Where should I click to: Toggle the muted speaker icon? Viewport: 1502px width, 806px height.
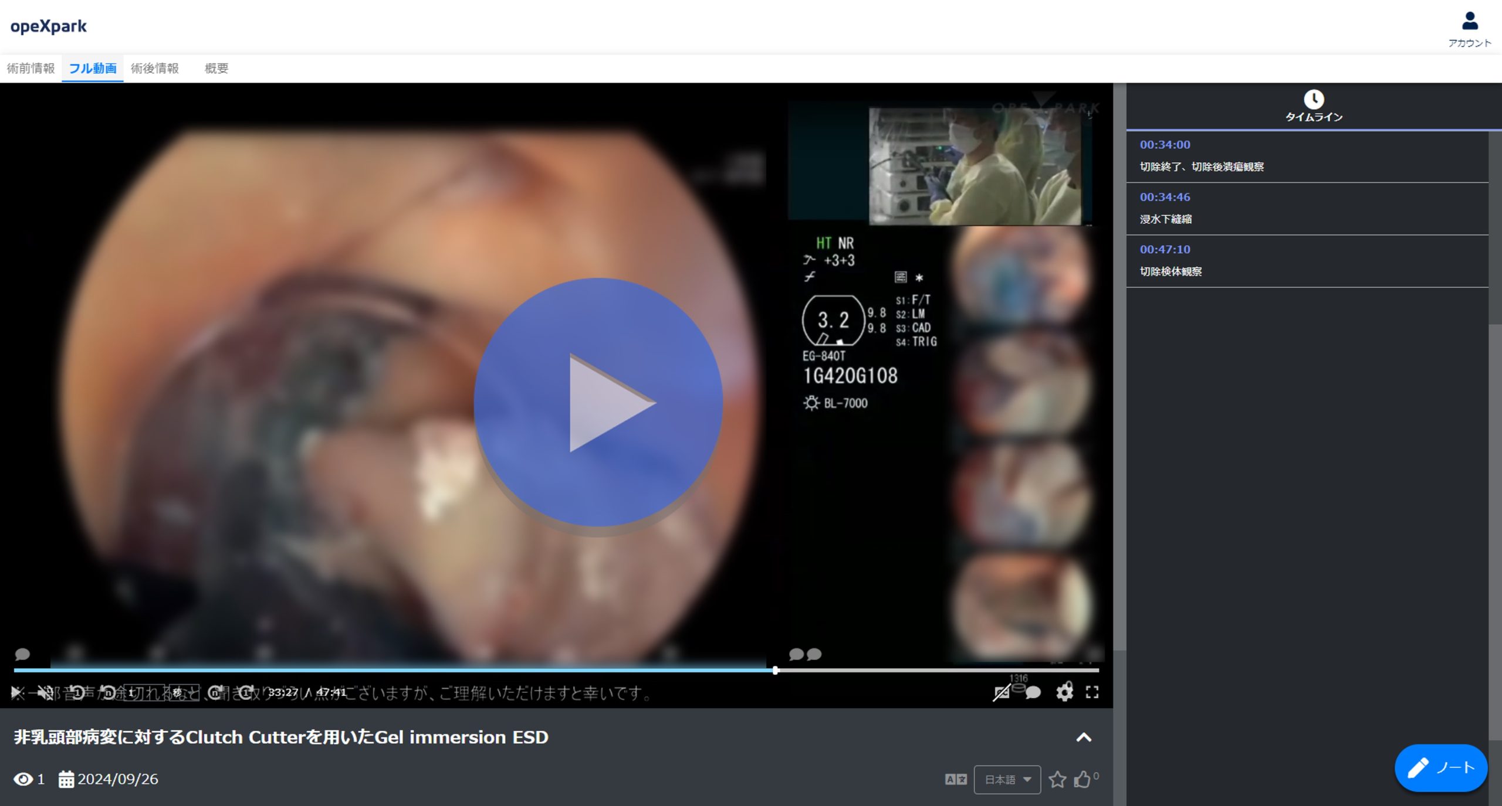tap(45, 693)
